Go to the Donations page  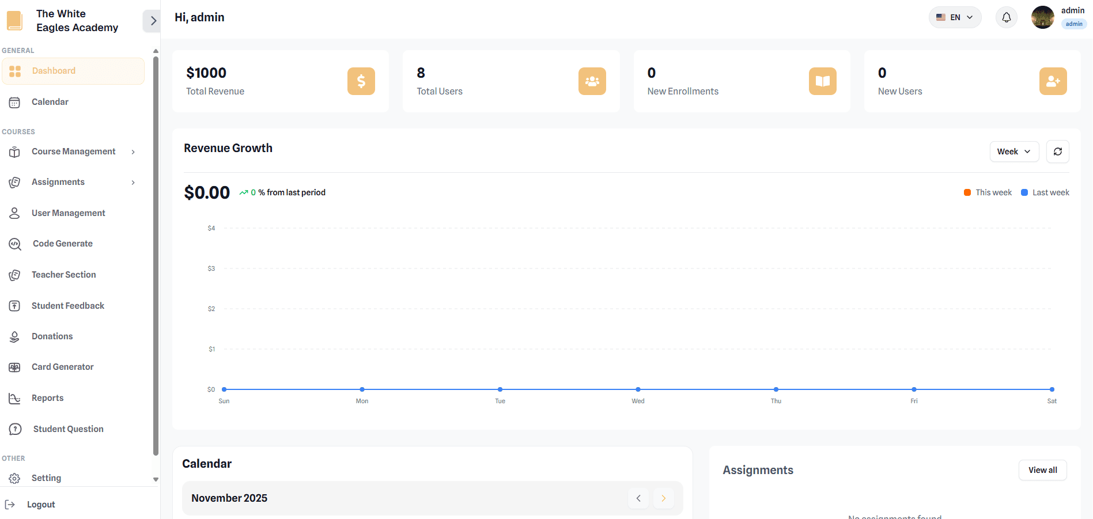point(52,336)
